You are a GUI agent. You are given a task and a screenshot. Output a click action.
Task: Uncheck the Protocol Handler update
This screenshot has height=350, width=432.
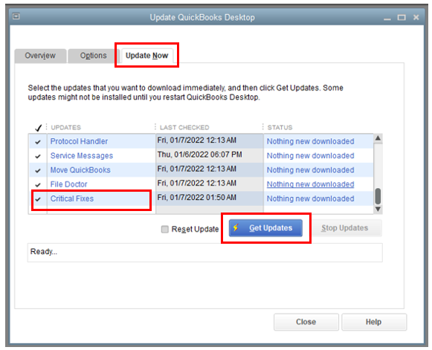pos(38,142)
